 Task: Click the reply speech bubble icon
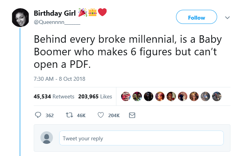38,115
